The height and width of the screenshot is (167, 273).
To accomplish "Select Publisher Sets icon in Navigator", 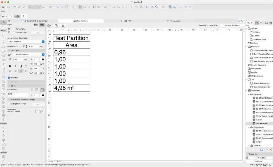I will (271, 23).
